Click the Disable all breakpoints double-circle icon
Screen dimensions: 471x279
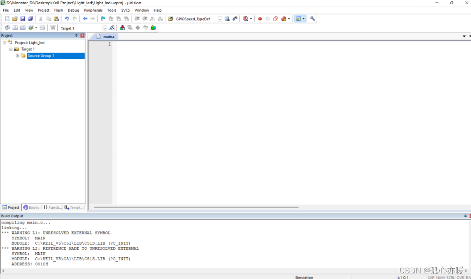pyautogui.click(x=275, y=19)
